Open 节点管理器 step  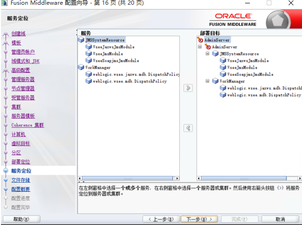pyautogui.click(x=23, y=88)
